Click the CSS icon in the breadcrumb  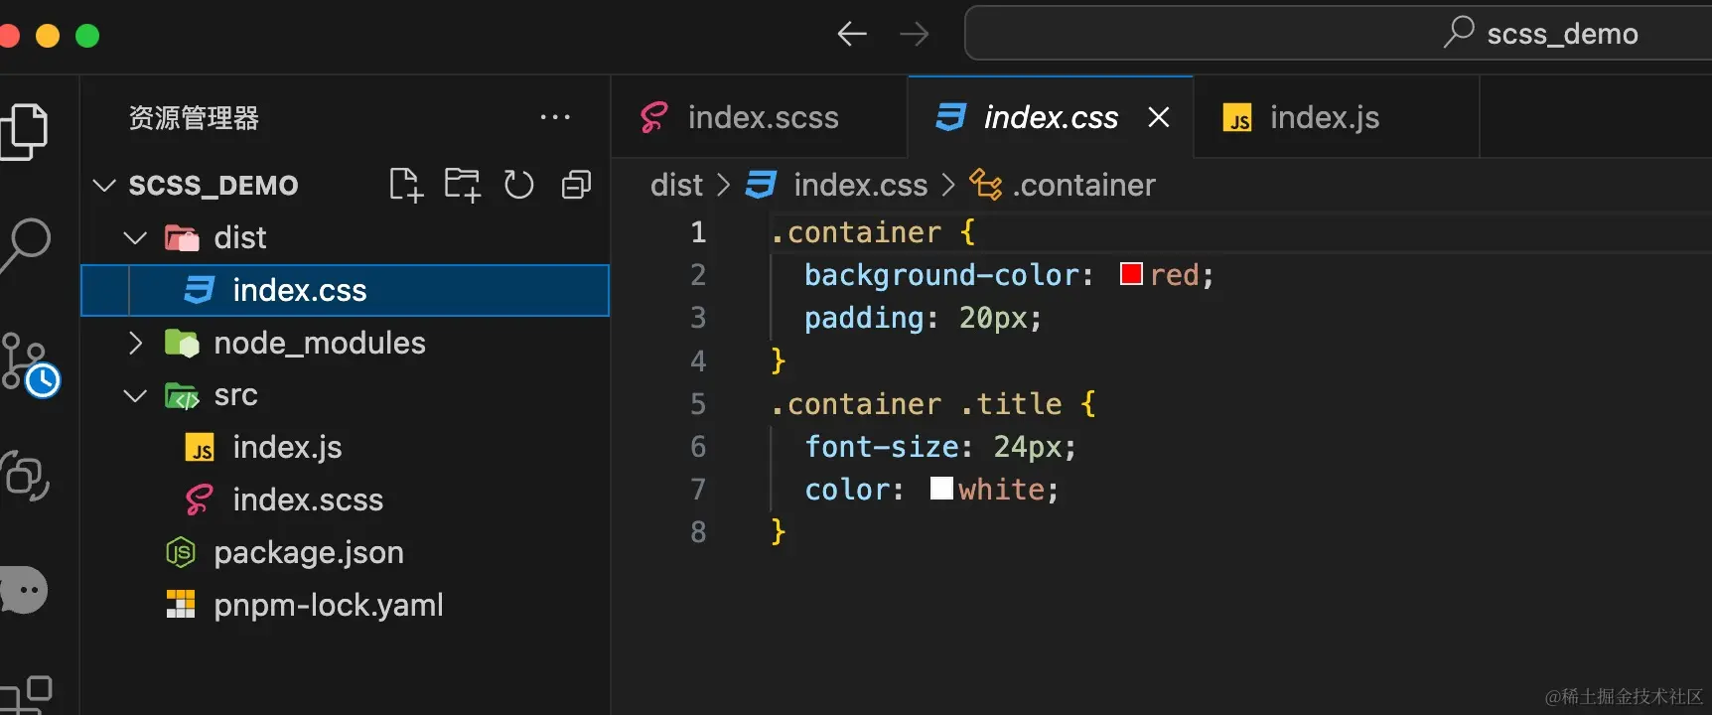pyautogui.click(x=761, y=185)
